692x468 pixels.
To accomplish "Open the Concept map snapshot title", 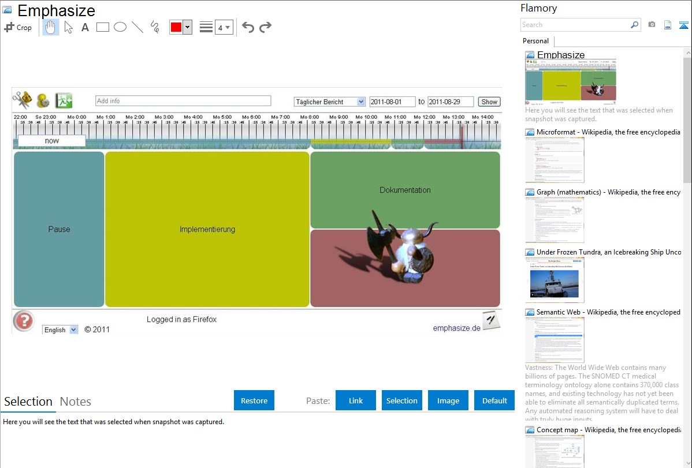I will [609, 429].
